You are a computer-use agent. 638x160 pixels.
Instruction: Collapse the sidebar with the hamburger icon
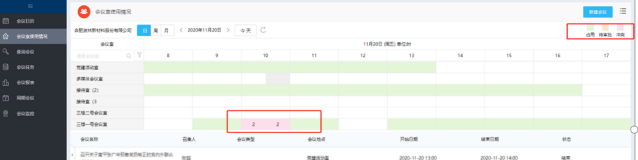pos(30,6)
